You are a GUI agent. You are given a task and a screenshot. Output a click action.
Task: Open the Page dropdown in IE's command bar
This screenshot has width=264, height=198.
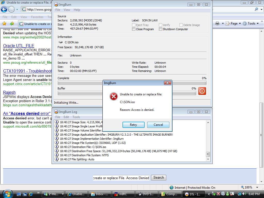[x=233, y=23]
